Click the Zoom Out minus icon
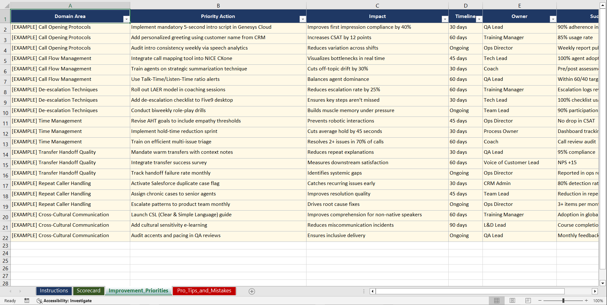 [x=540, y=301]
